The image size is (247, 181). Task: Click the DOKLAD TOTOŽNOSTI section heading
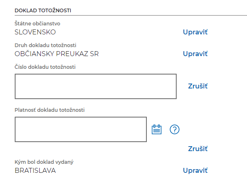pos(43,11)
